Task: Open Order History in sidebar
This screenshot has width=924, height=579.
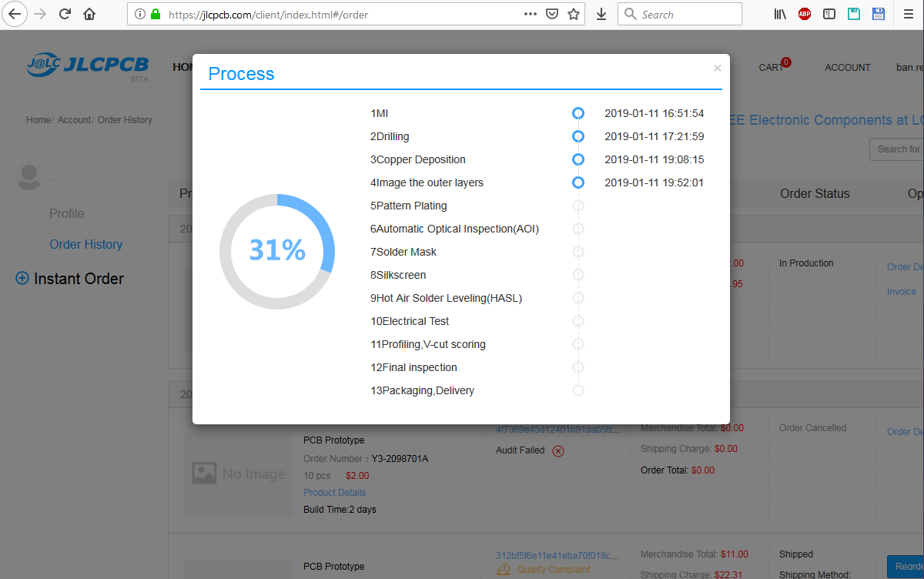Action: coord(85,244)
